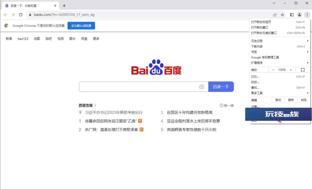Expand the 更多工具 submenu

click(x=280, y=93)
